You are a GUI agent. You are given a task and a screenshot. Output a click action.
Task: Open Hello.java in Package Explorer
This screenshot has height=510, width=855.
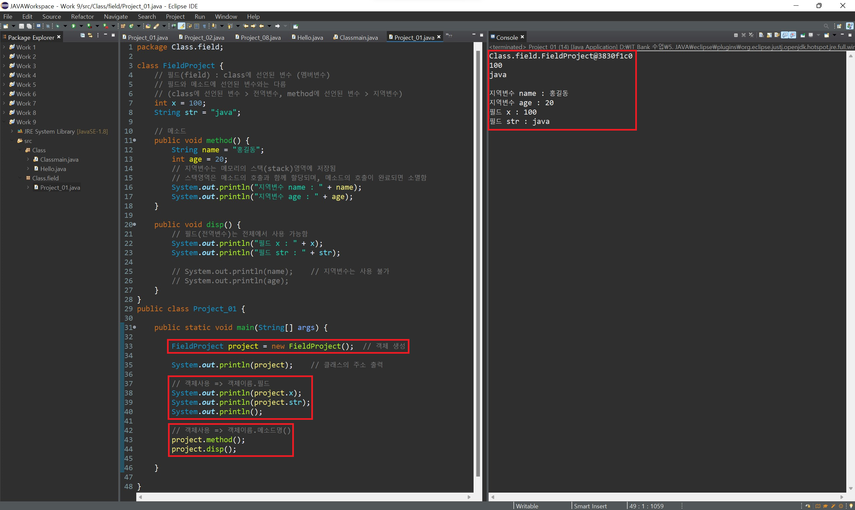pos(53,169)
